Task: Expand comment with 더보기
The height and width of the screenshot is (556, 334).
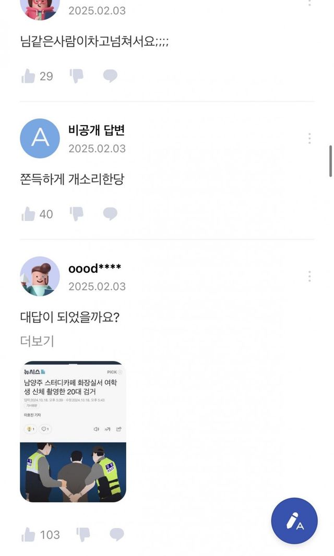Action: click(x=37, y=341)
